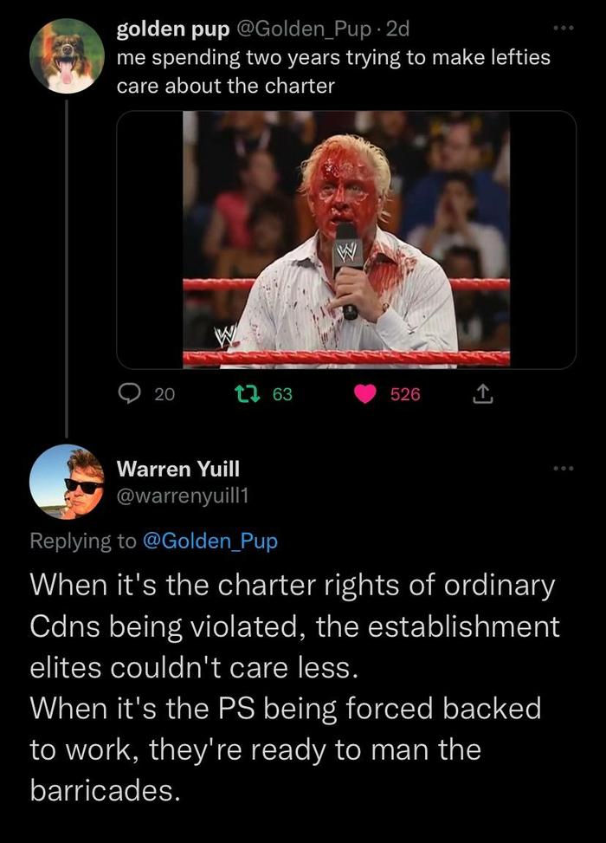Image resolution: width=606 pixels, height=843 pixels.
Task: View Warren Yuill's sunglasses profile picture
Action: [67, 482]
